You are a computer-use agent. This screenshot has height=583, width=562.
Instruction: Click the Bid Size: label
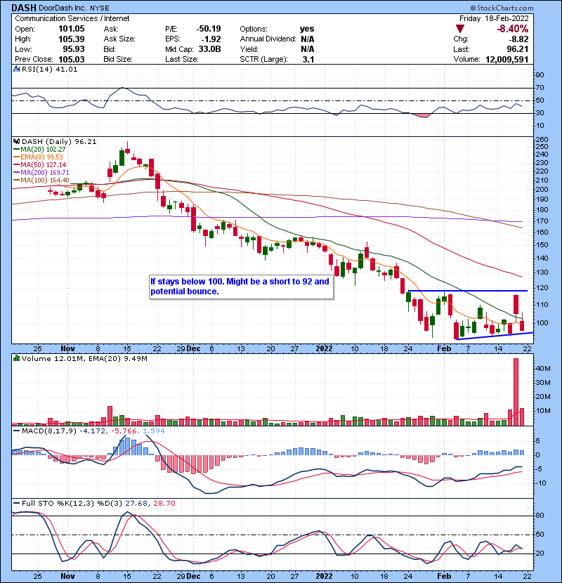click(x=118, y=59)
